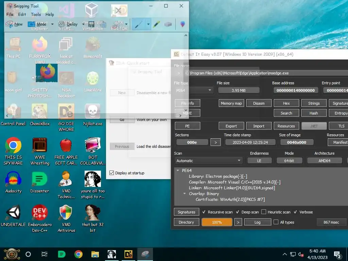Launch UNDERTALE Unity icon
Viewport: 348px width, 261px height.
(13, 215)
